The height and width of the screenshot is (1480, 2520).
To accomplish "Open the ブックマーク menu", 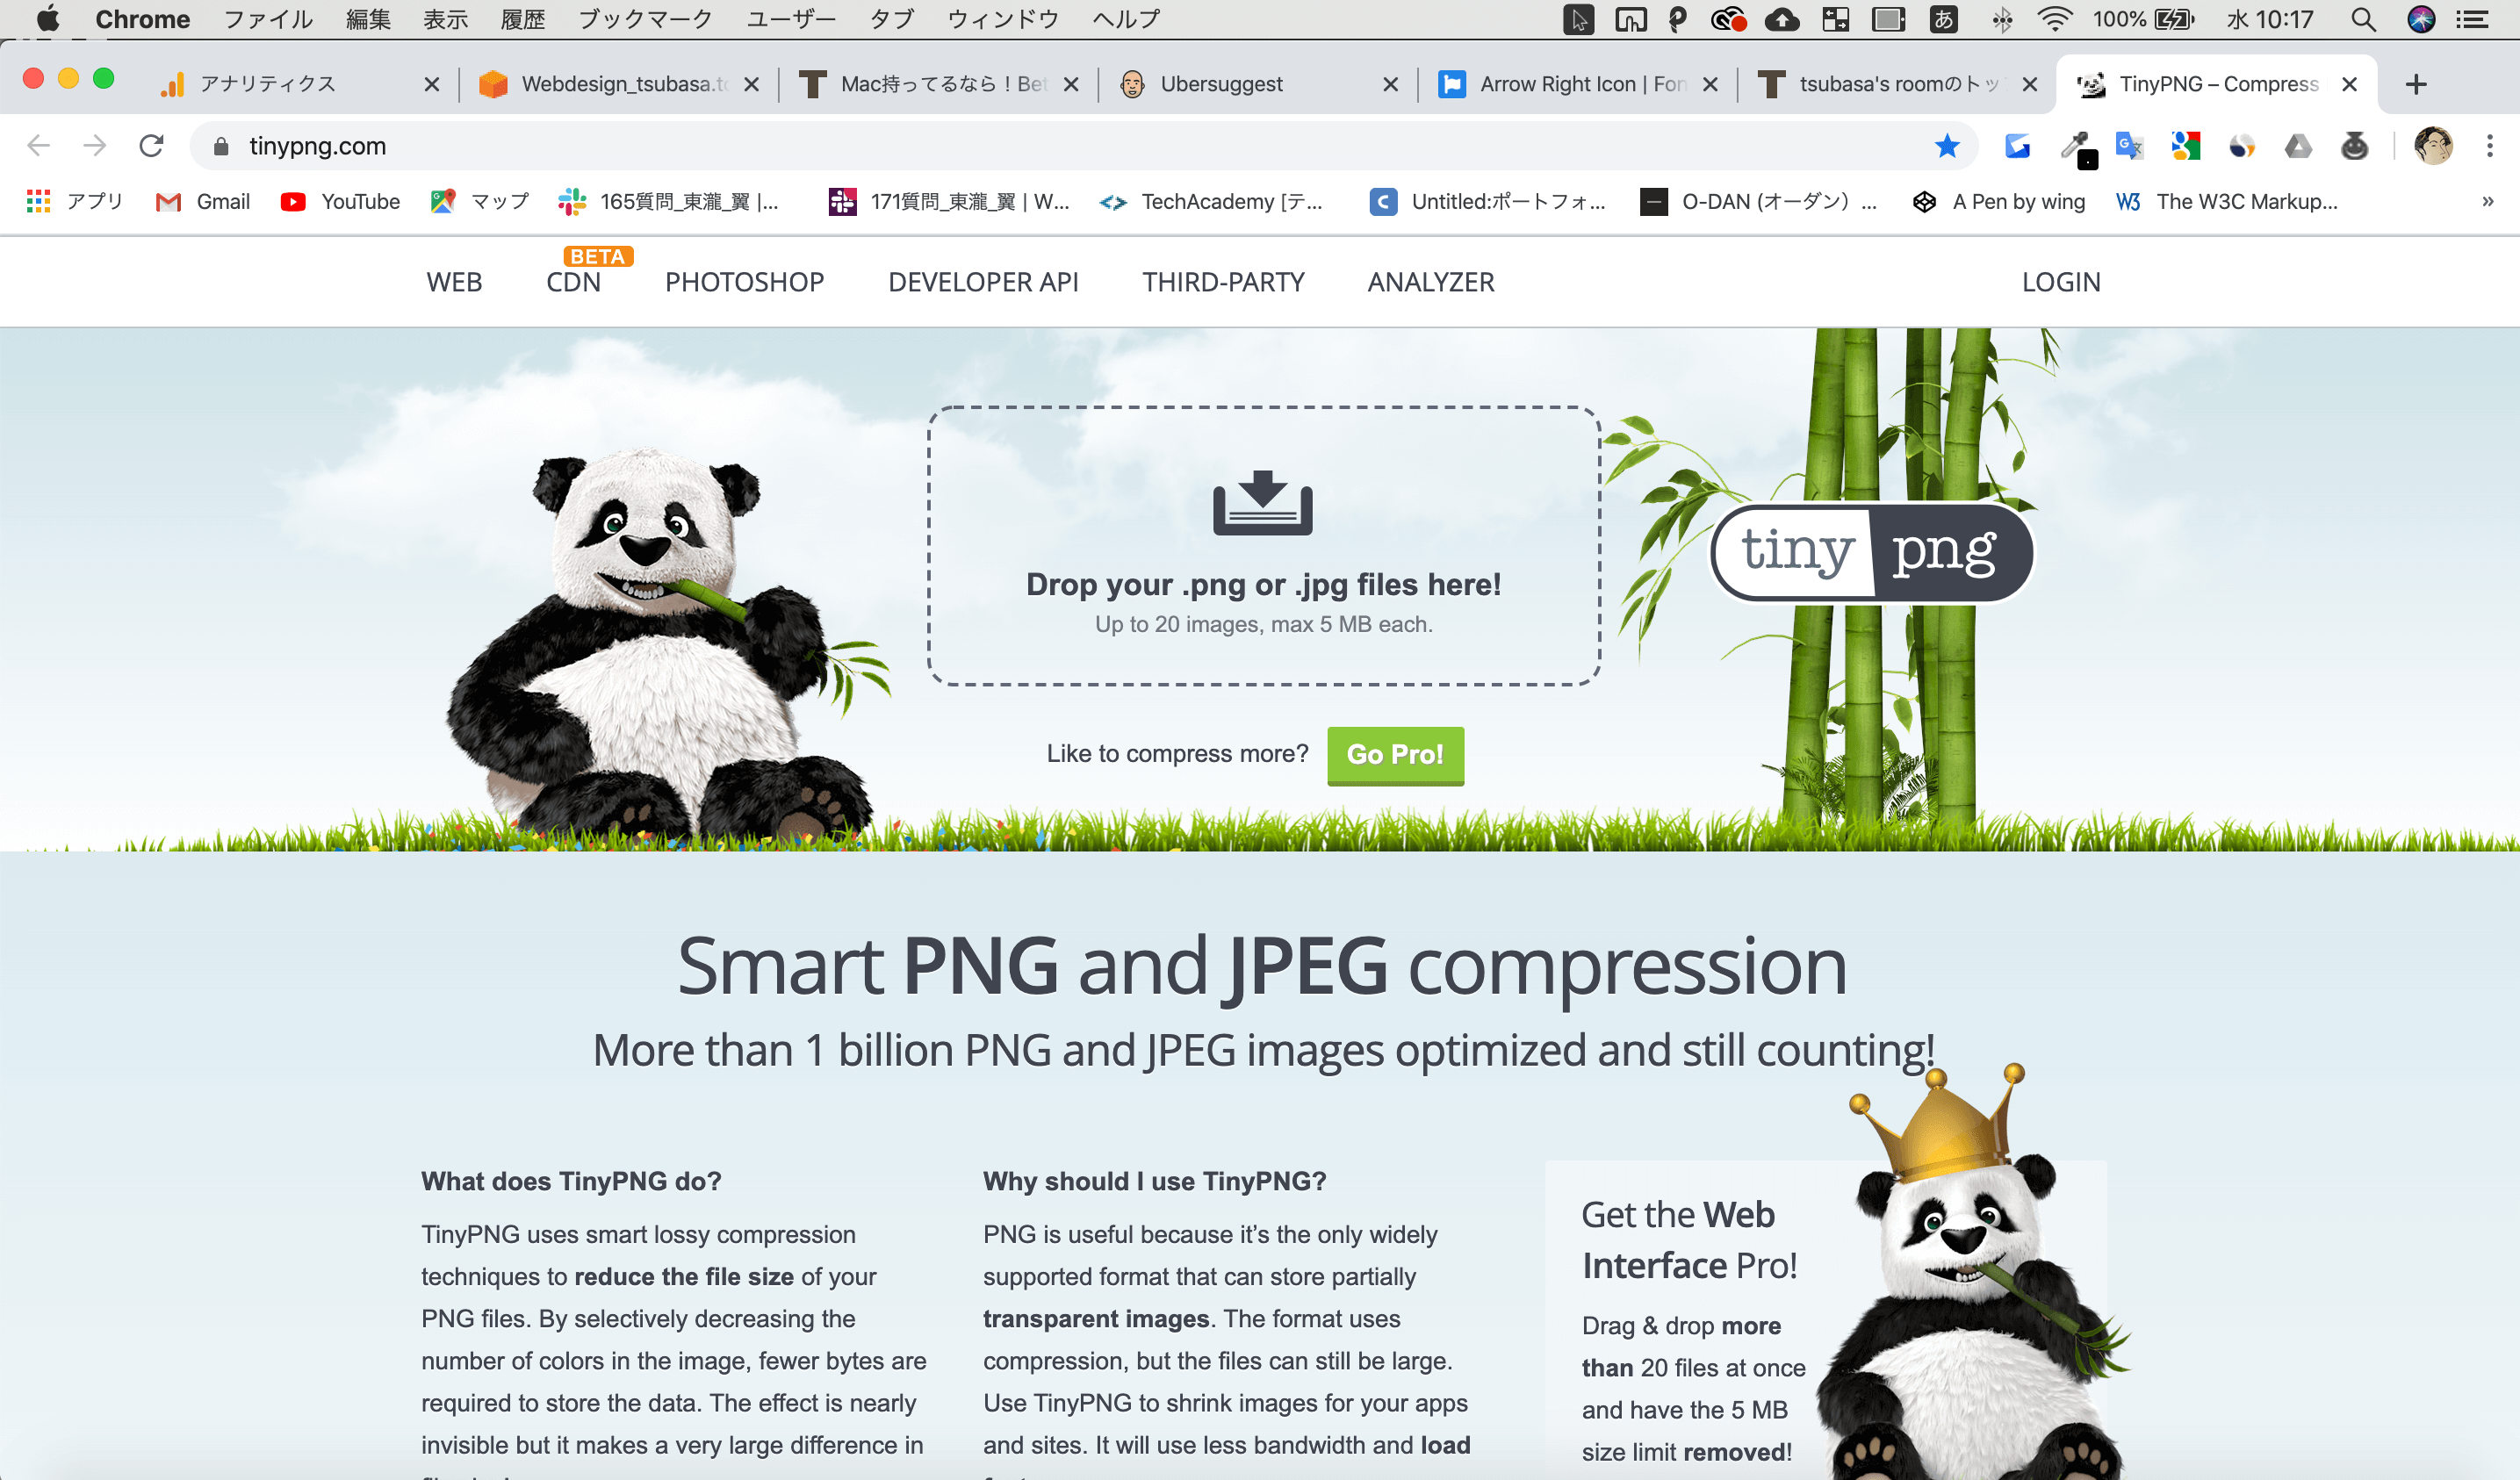I will pyautogui.click(x=646, y=19).
